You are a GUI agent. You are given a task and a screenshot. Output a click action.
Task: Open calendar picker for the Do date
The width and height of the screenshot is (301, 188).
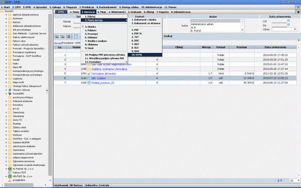tap(288, 25)
